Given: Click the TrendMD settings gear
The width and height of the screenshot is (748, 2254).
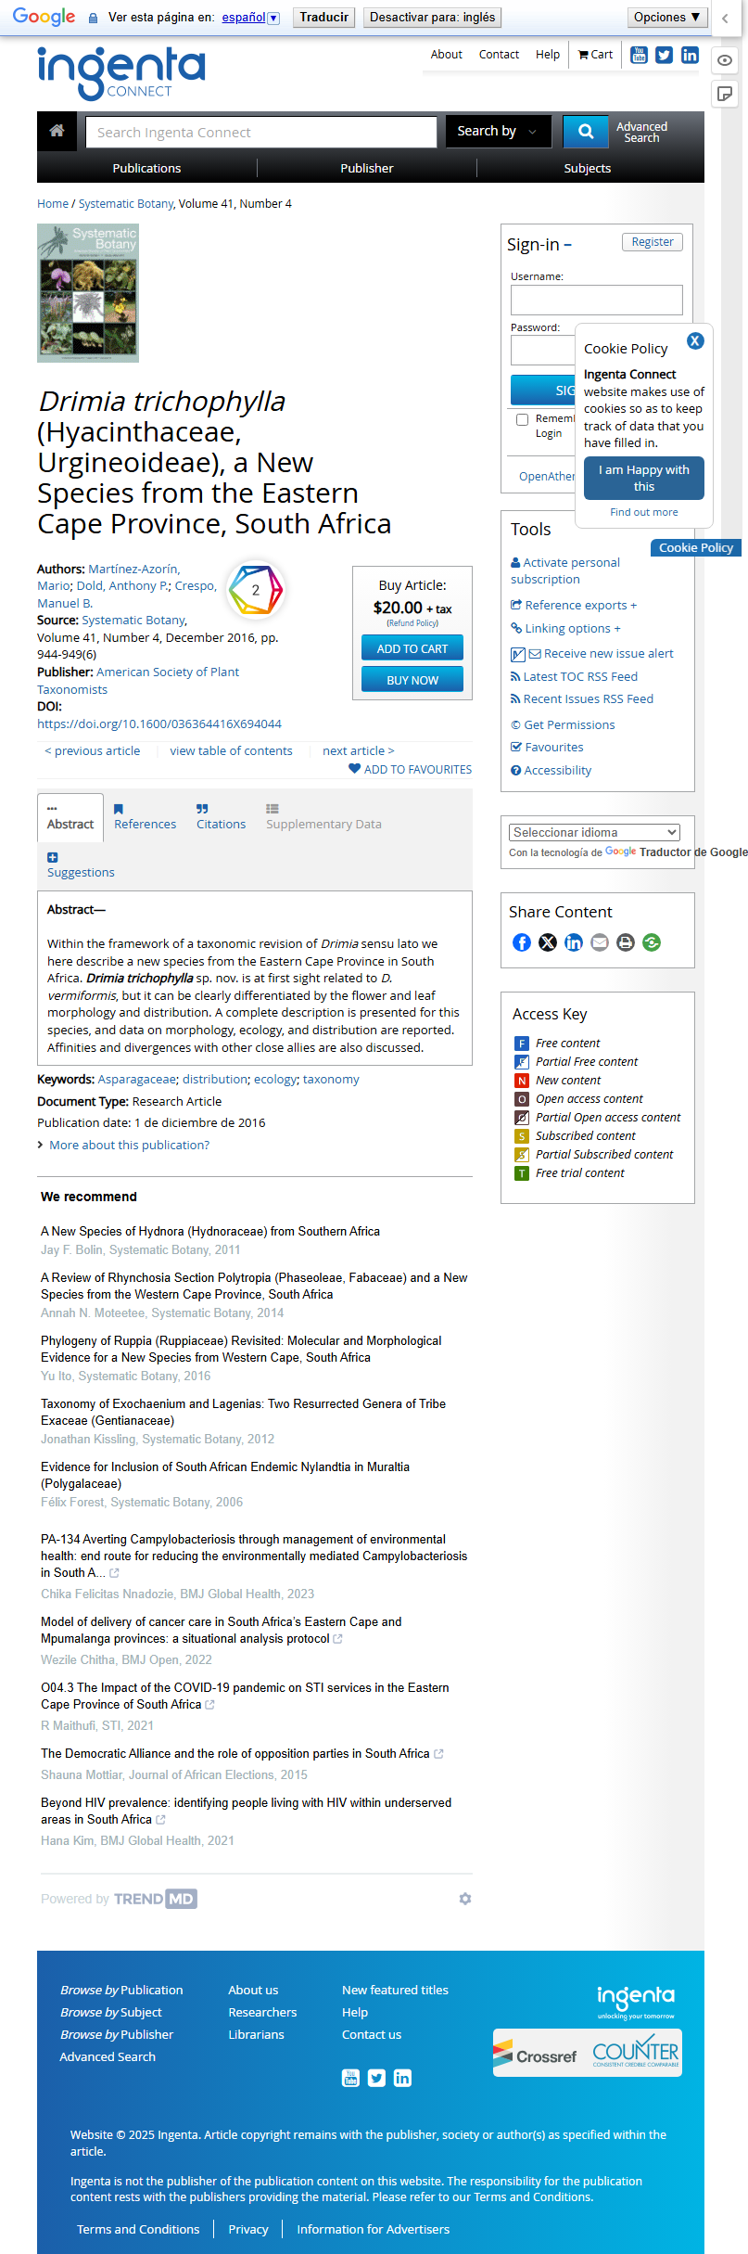Looking at the screenshot, I should pos(465,1899).
